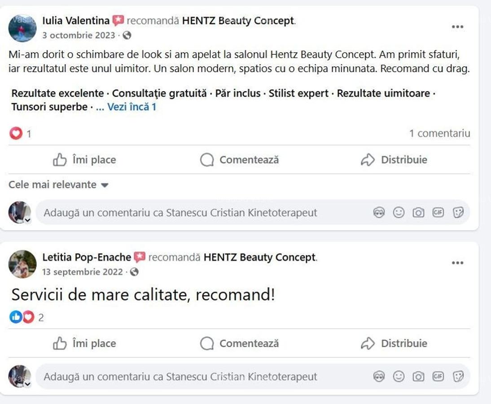This screenshot has height=404, width=491.
Task: Open the sticker picker under Iulia's review
Action: pyautogui.click(x=458, y=212)
